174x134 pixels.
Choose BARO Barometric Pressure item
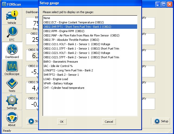(60, 62)
